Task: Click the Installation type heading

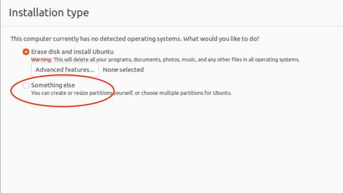Action: pyautogui.click(x=49, y=12)
